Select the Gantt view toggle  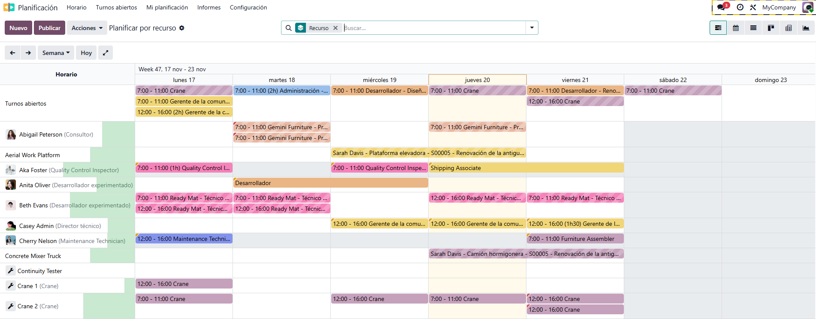(718, 28)
